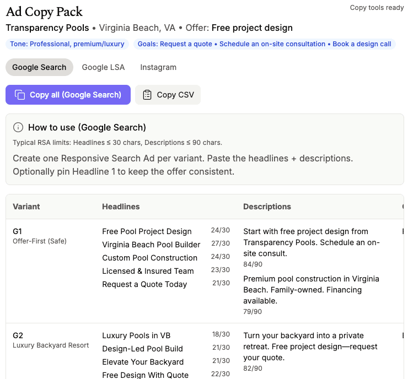408x379 pixels.
Task: Click the copy icon in Copy all button
Action: 20,95
